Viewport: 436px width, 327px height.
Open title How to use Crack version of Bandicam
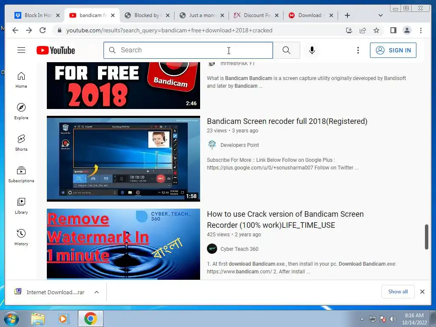click(285, 219)
